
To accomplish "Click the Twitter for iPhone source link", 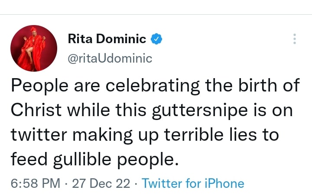I will click(x=193, y=183).
